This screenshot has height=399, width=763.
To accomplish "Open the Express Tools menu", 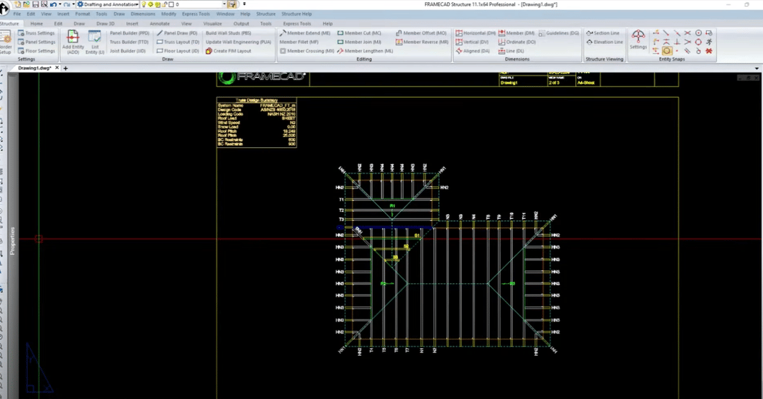I will 196,14.
